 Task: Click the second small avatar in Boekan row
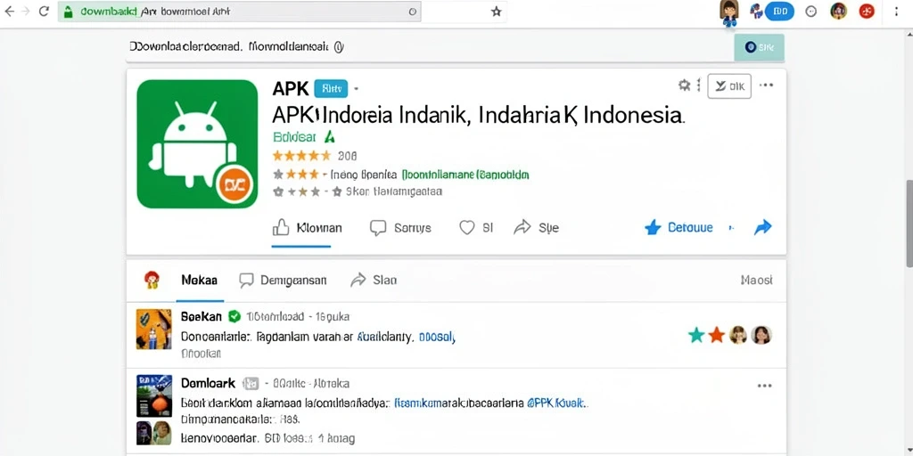(x=761, y=335)
